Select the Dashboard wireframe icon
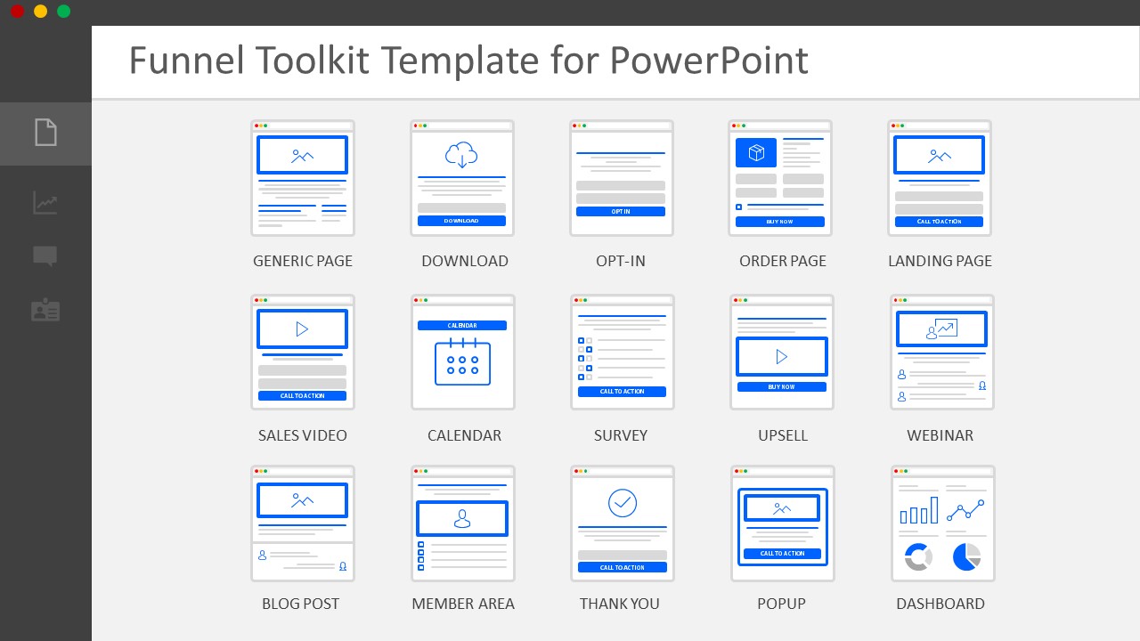1140x641 pixels. [943, 523]
